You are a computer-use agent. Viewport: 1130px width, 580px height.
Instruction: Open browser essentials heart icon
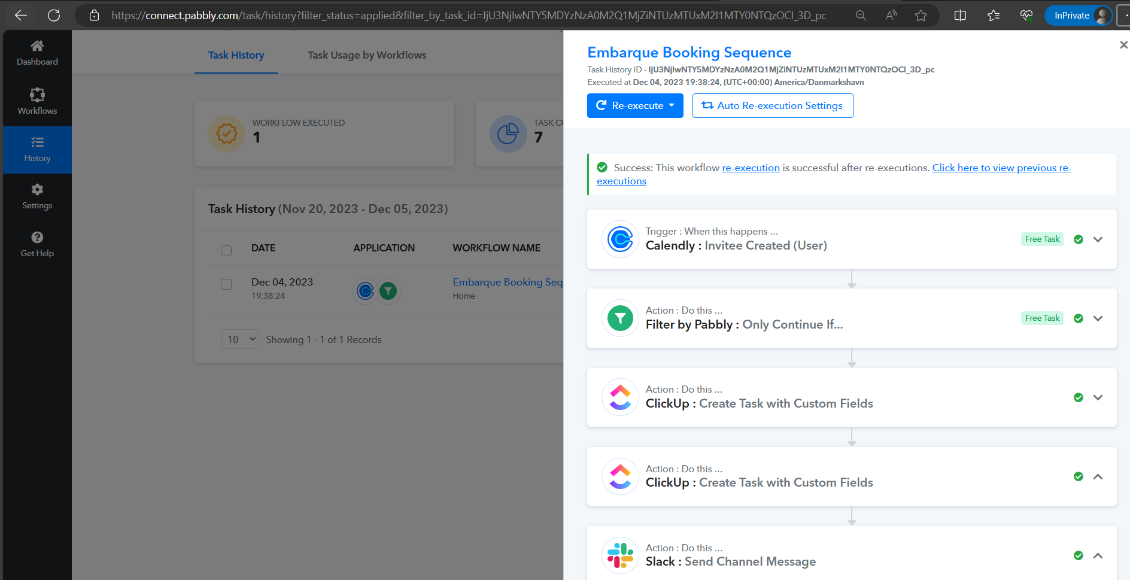point(1026,16)
